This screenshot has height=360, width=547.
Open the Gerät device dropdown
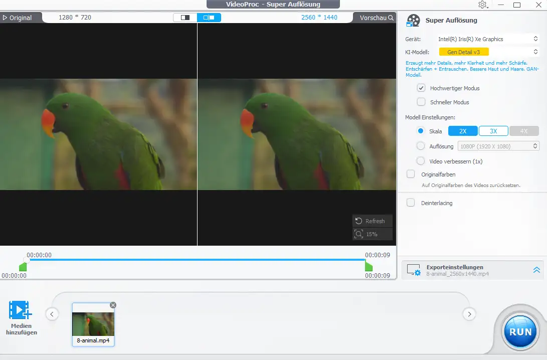tap(488, 39)
